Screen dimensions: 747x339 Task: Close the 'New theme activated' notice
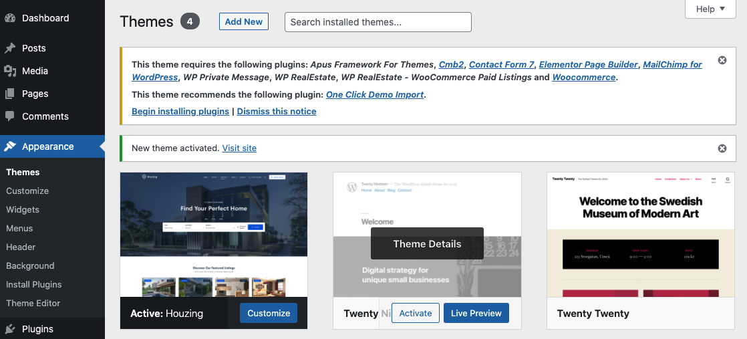(x=722, y=148)
